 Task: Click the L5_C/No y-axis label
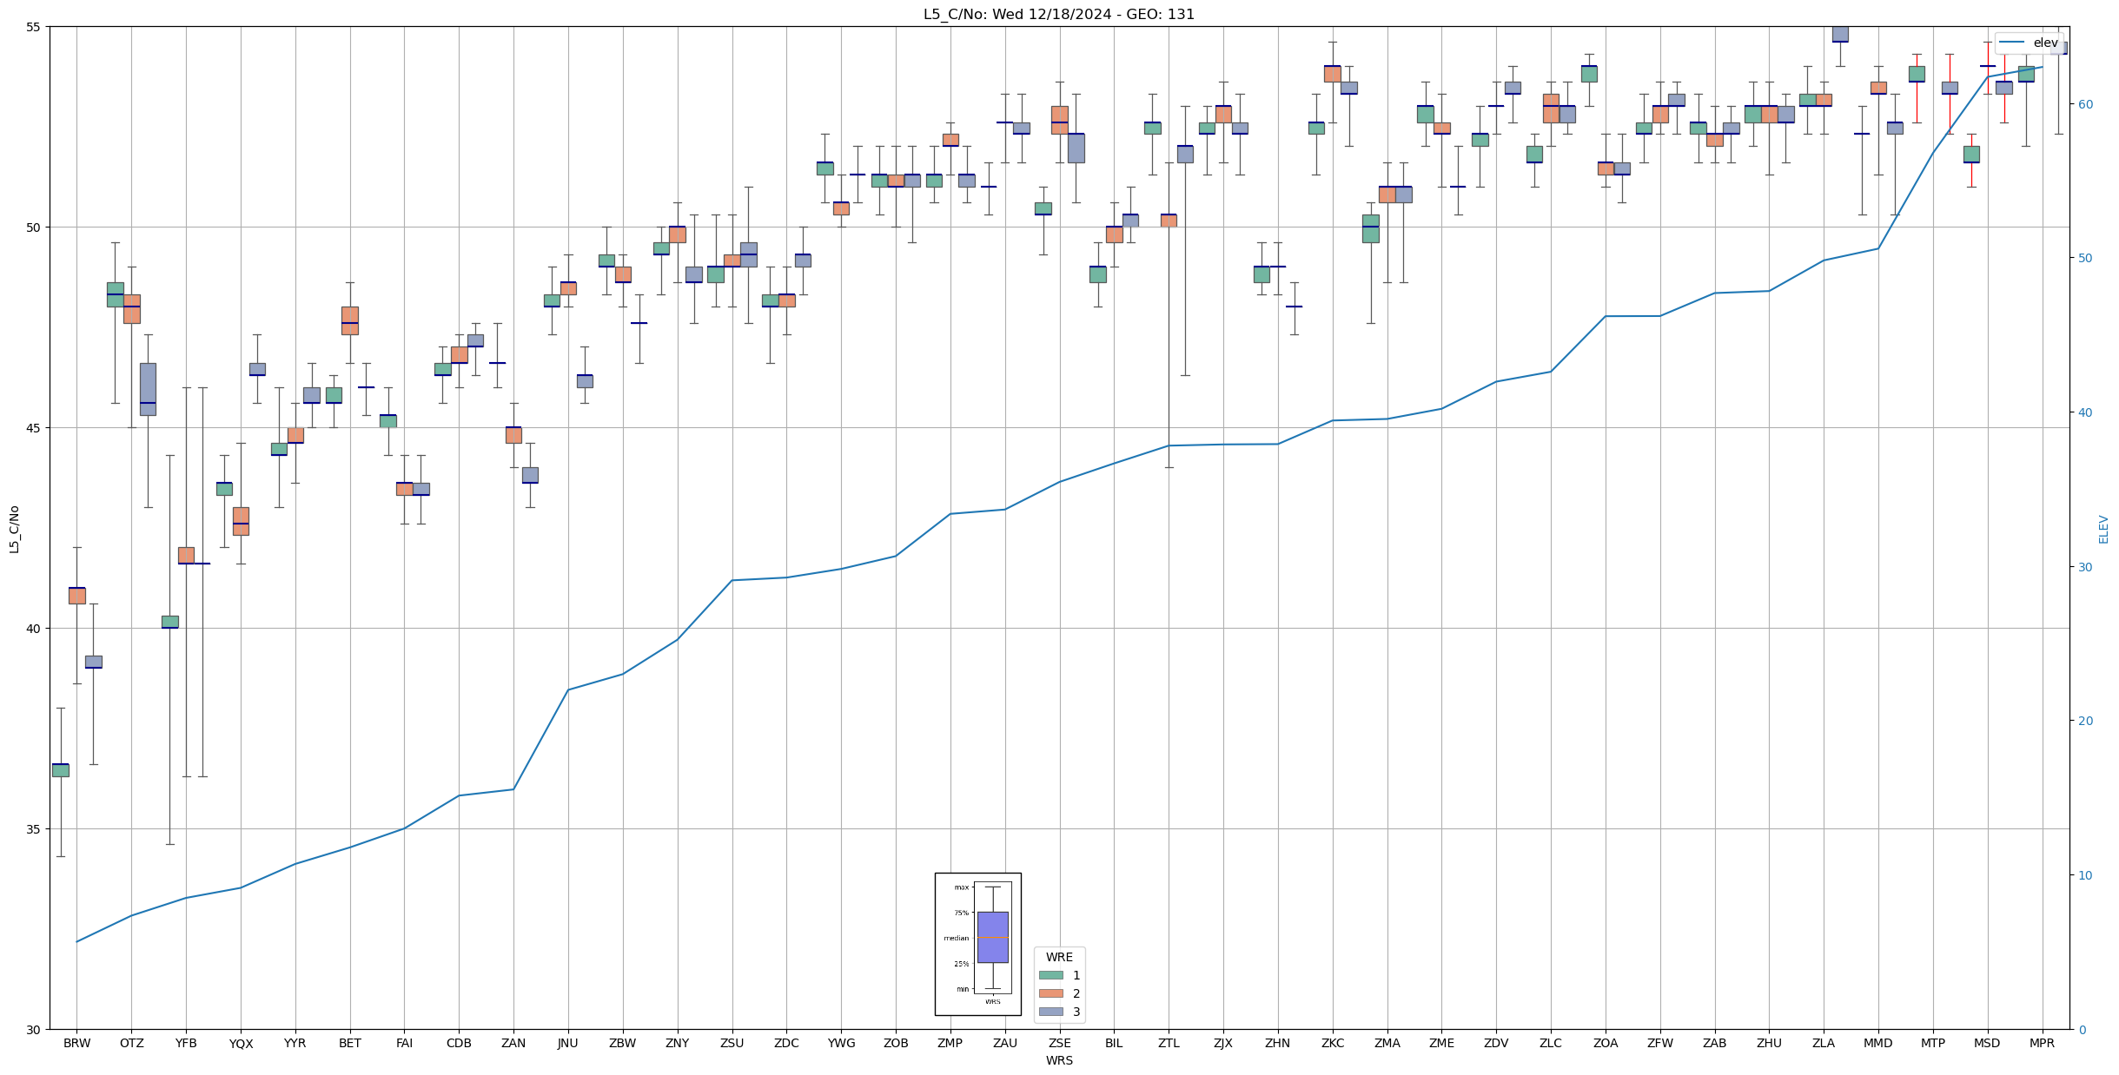[x=14, y=528]
